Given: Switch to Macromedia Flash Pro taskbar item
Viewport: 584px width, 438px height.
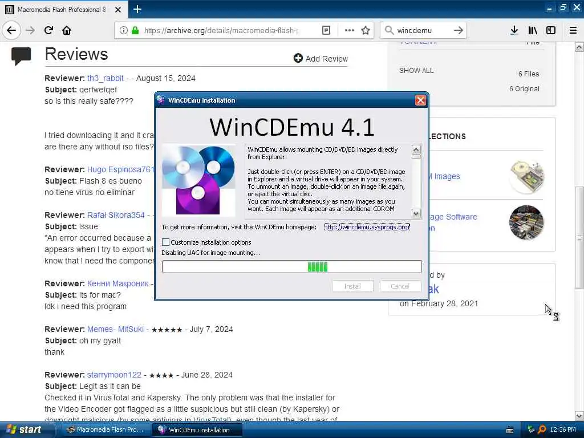Looking at the screenshot, I should point(106,429).
